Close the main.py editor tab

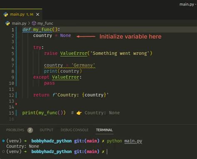(37, 15)
